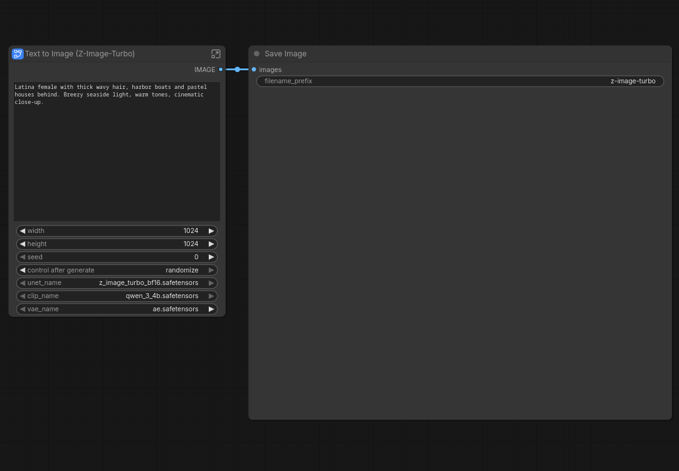Click the IMAGE output connector dot

tap(221, 70)
